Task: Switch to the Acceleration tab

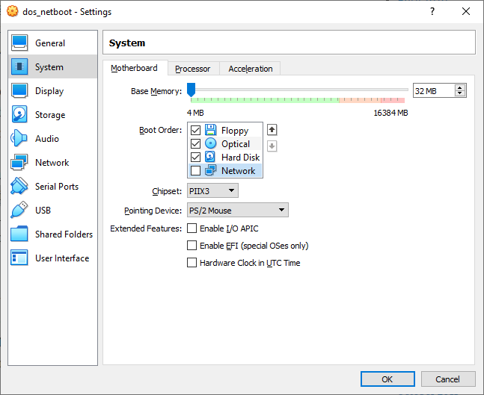Action: (251, 69)
